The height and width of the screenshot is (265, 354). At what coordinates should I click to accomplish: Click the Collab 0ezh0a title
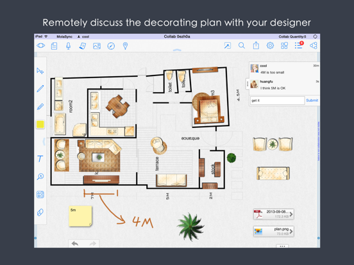click(x=177, y=36)
